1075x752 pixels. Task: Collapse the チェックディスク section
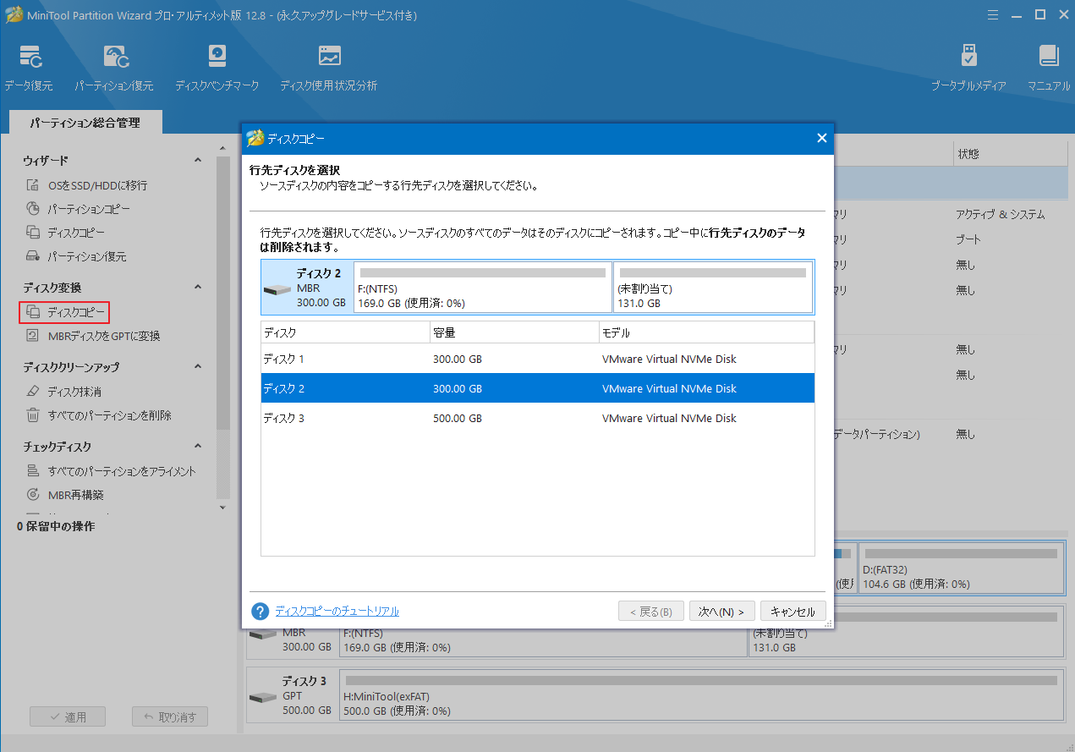[198, 447]
